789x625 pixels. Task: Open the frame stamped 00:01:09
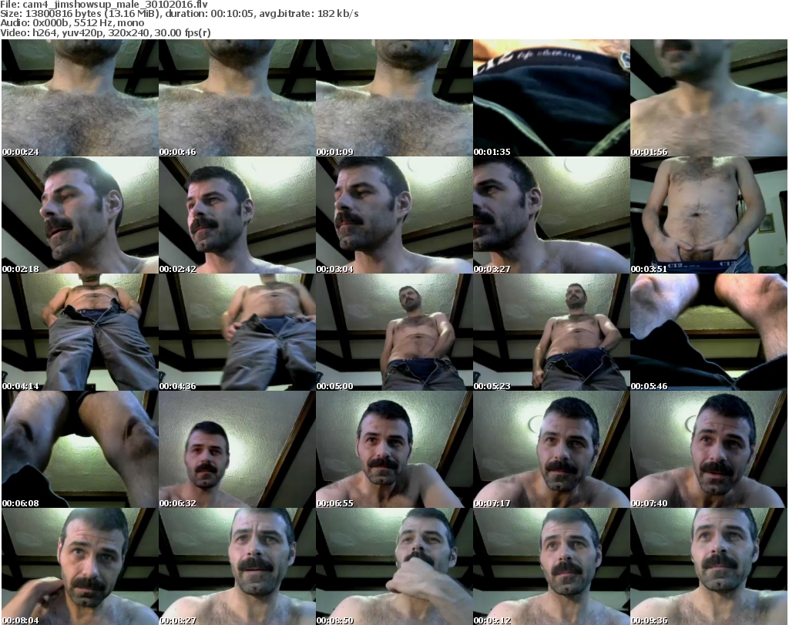tap(394, 98)
